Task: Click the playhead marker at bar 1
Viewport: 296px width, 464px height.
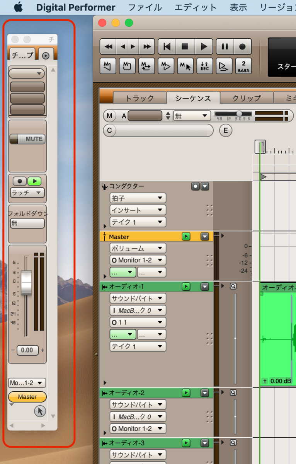Action: pyautogui.click(x=260, y=147)
